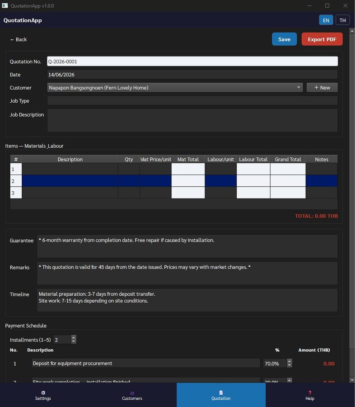The width and height of the screenshot is (355, 407).
Task: Click the Job Type field
Action: click(x=192, y=101)
